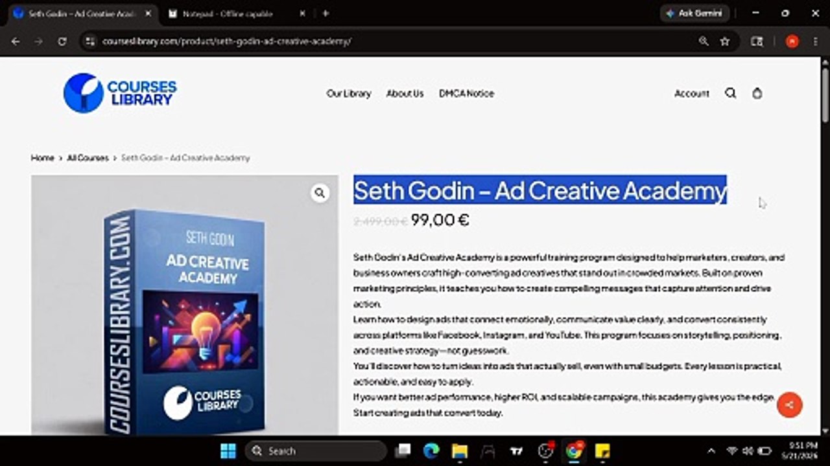Image resolution: width=830 pixels, height=466 pixels.
Task: Close the Notepad tab
Action: point(302,13)
